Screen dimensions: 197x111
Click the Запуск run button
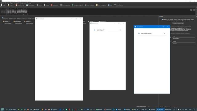pyautogui.click(x=39, y=5)
